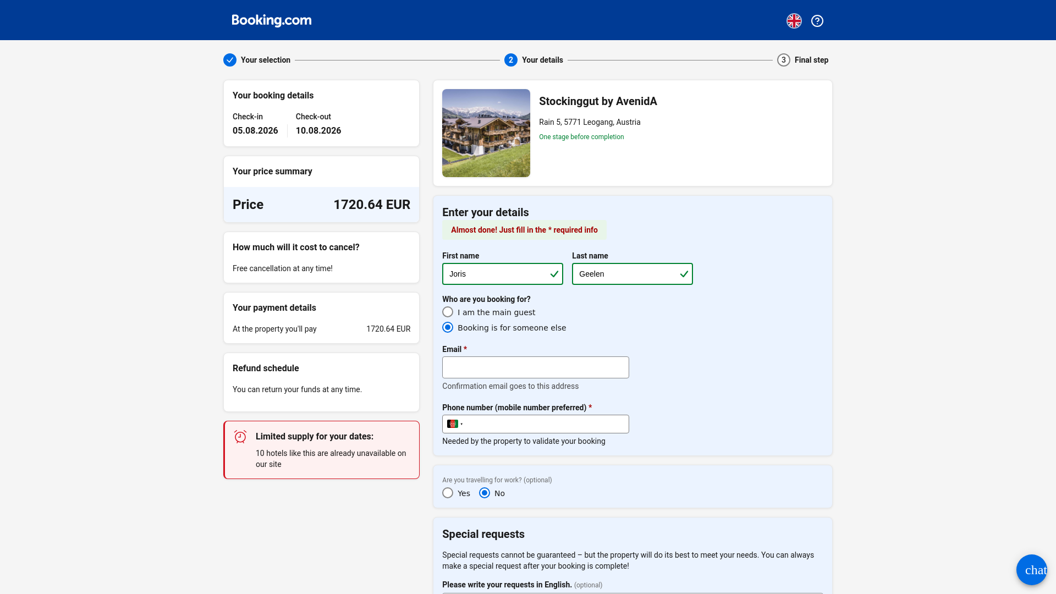Click the Email input field

click(536, 367)
